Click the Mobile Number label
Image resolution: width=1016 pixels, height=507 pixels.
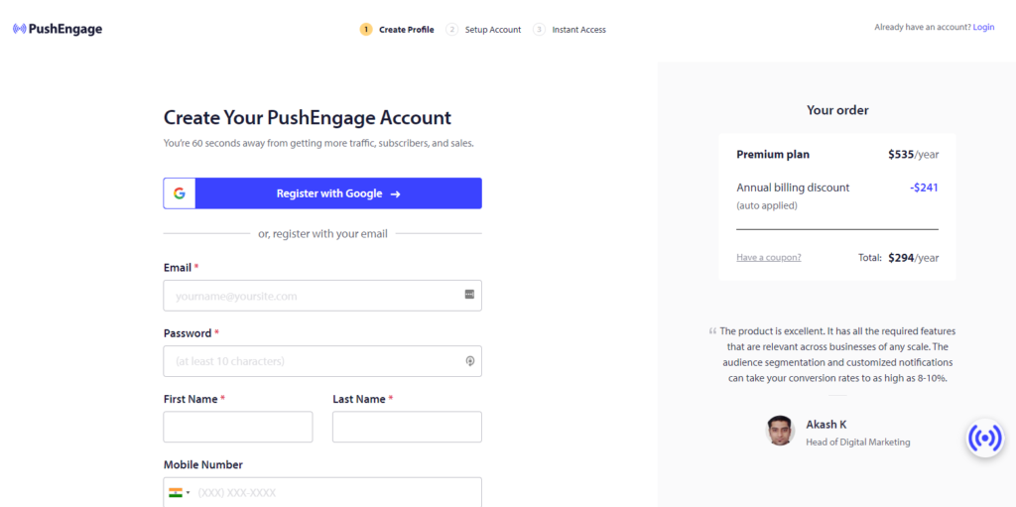pyautogui.click(x=202, y=465)
